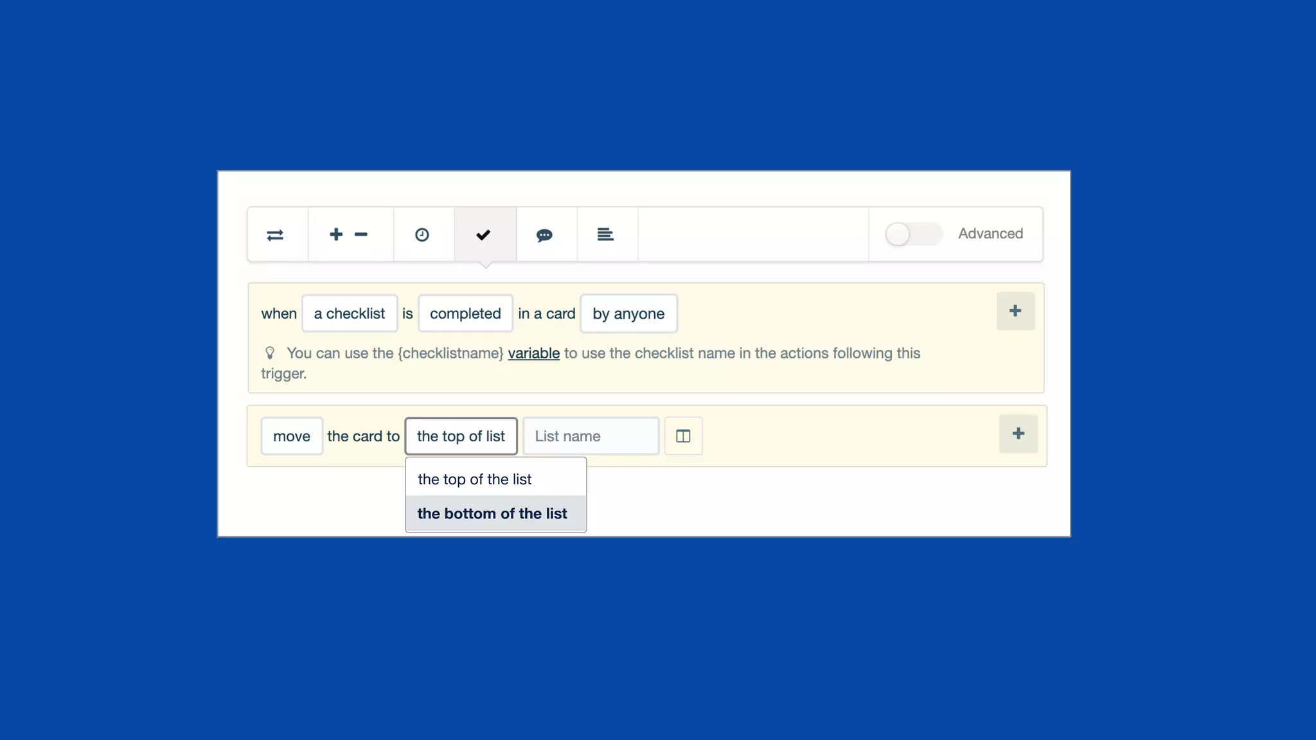Viewport: 1316px width, 740px height.
Task: Open the speech bubble comments tab
Action: (x=544, y=235)
